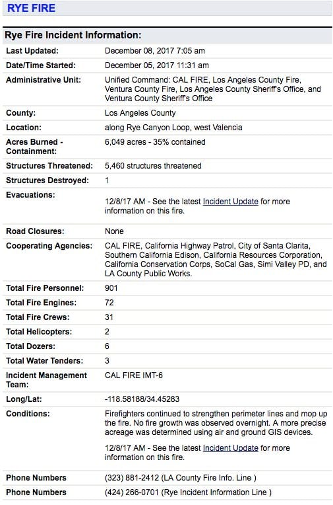Click the Date/Time Started value
The width and height of the screenshot is (333, 505).
[x=156, y=65]
